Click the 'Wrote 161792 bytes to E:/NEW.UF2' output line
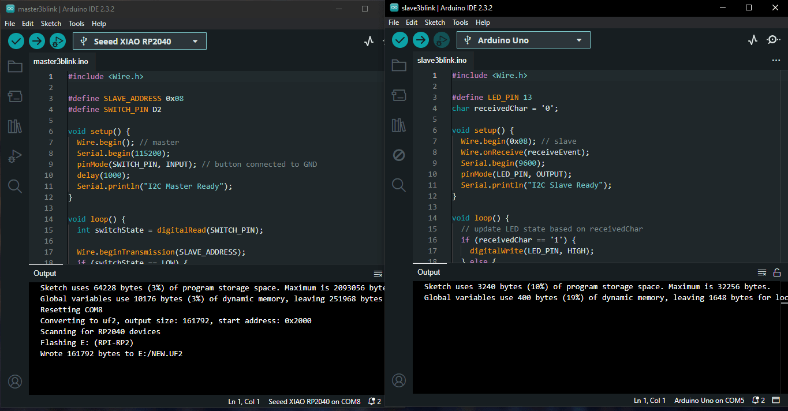Image resolution: width=788 pixels, height=411 pixels. tap(111, 354)
